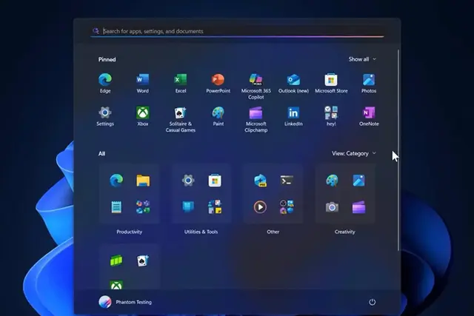Click the Productivity category label

pyautogui.click(x=129, y=232)
